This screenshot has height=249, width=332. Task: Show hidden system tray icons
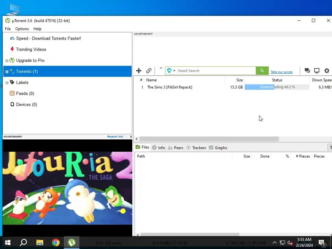274,243
